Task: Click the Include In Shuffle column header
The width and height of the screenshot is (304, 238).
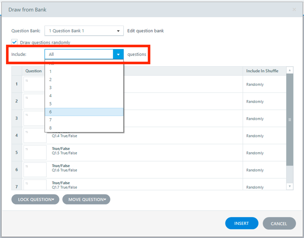Action: (x=262, y=71)
